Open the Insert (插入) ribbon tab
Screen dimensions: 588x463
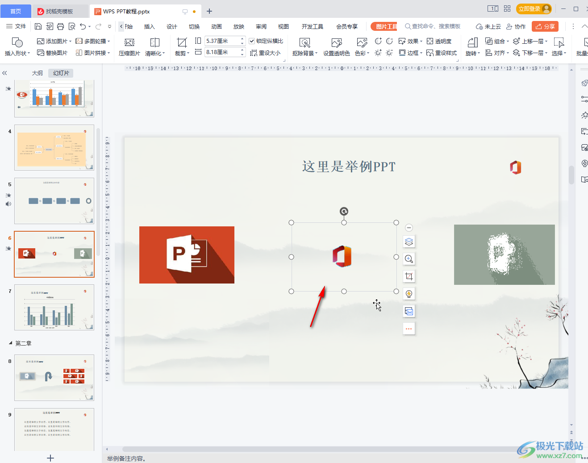click(x=149, y=26)
